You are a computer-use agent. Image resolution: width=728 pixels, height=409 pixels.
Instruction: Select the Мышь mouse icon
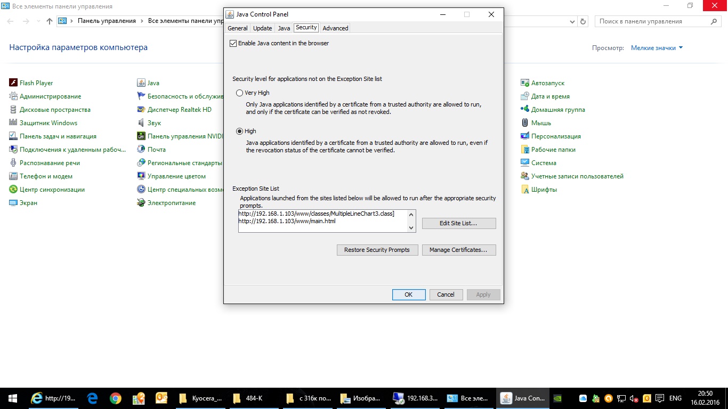[x=525, y=122]
